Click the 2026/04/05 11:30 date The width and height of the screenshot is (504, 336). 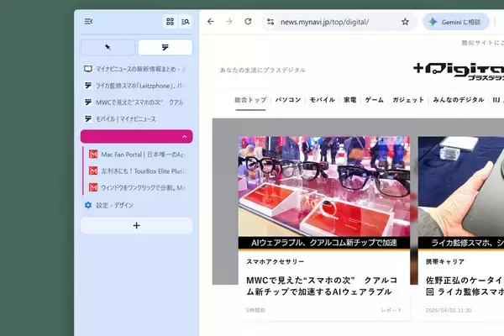(449, 310)
